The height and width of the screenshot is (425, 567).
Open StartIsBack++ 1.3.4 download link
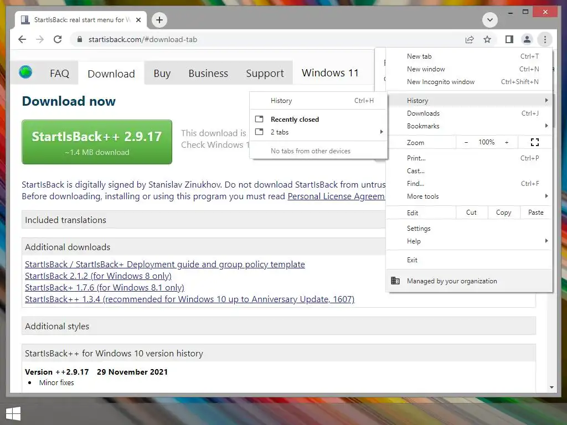[189, 299]
